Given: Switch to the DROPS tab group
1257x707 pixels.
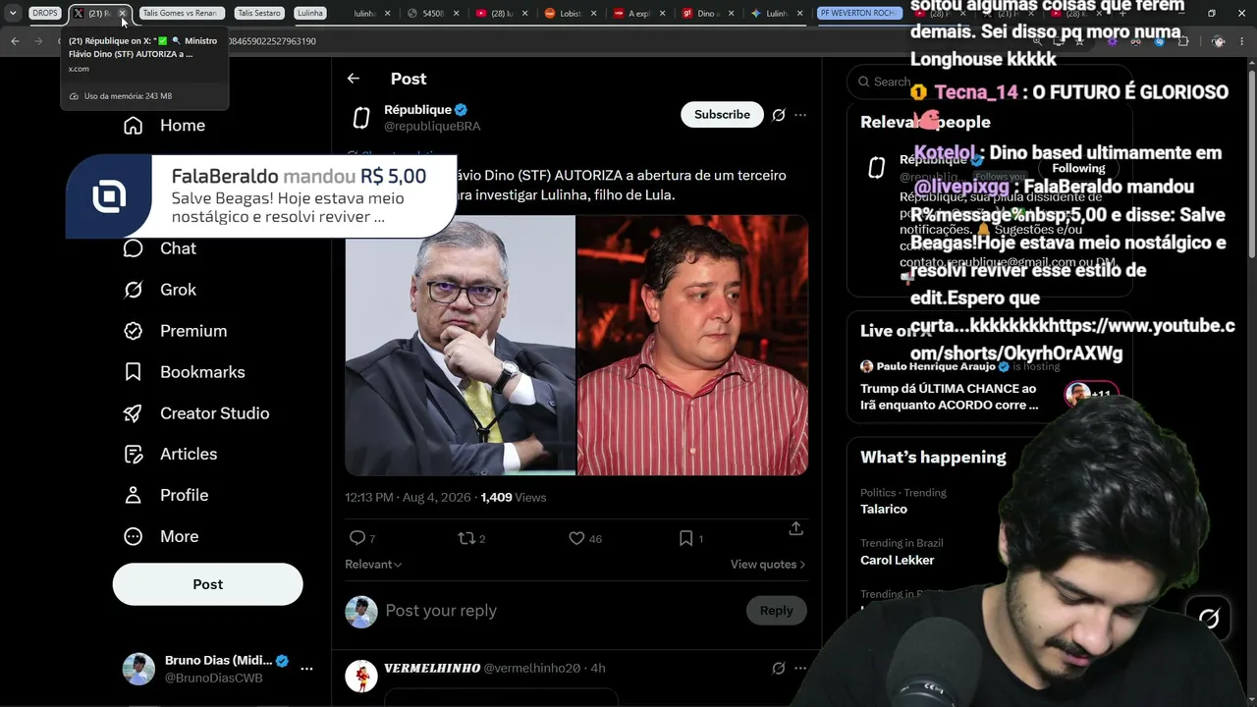Looking at the screenshot, I should (45, 13).
